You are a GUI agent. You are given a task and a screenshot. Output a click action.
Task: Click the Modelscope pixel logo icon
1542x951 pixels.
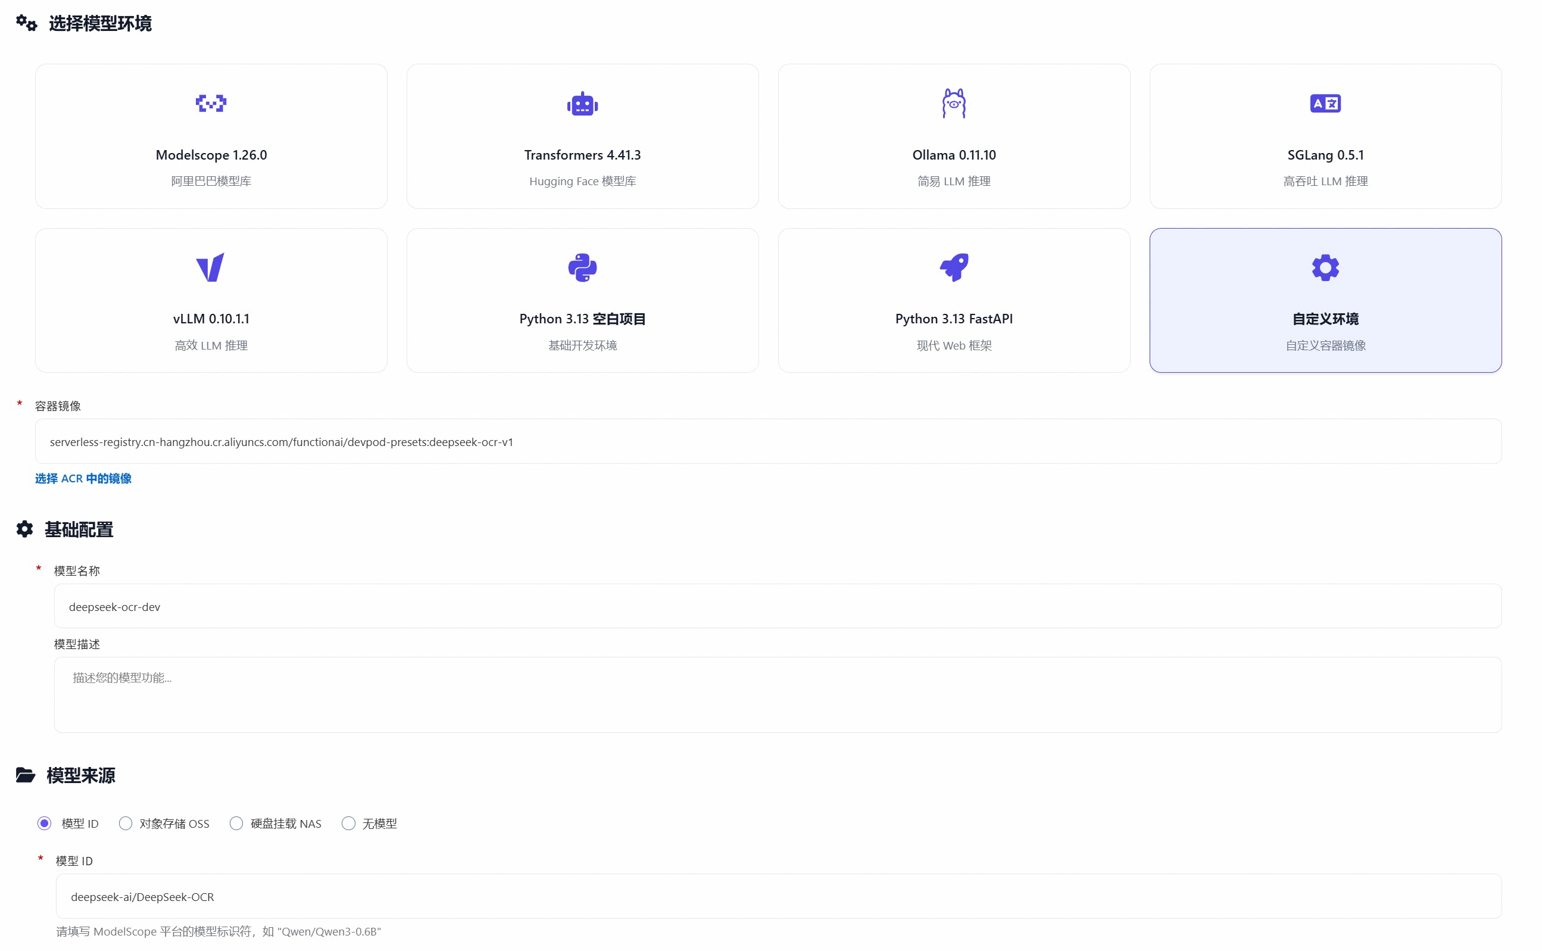[211, 103]
